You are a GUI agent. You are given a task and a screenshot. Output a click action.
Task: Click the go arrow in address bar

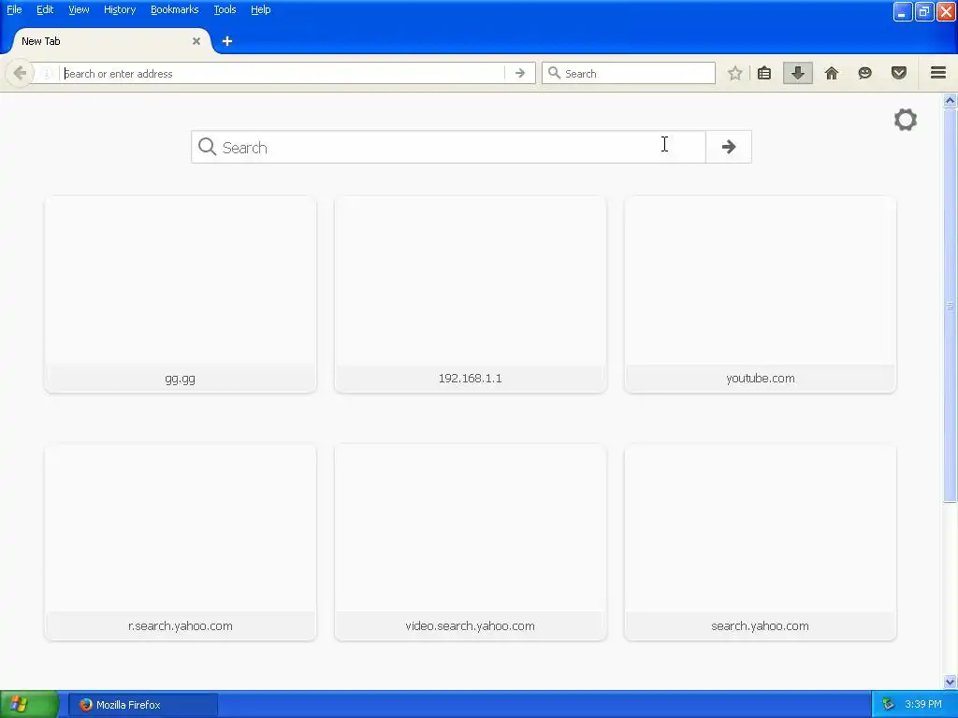pos(520,73)
